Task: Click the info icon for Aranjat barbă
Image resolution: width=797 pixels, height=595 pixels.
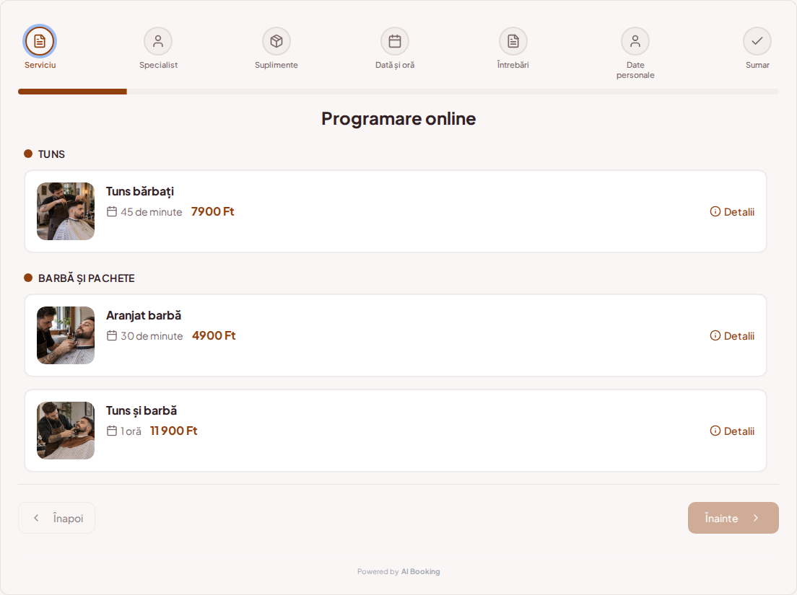Action: pyautogui.click(x=715, y=335)
